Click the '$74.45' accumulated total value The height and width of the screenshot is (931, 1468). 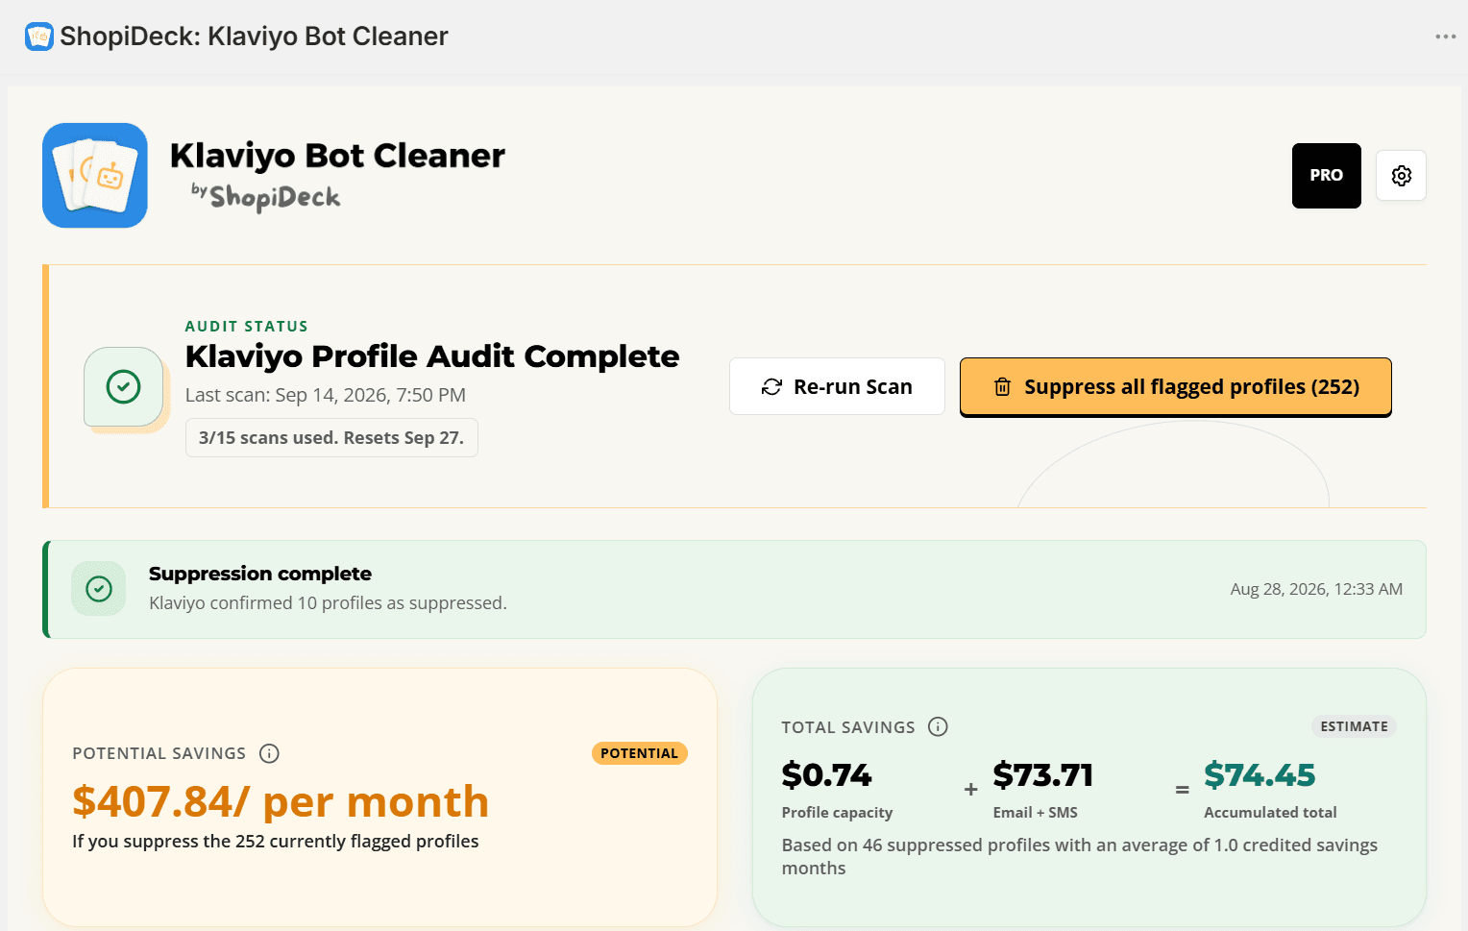pos(1260,774)
